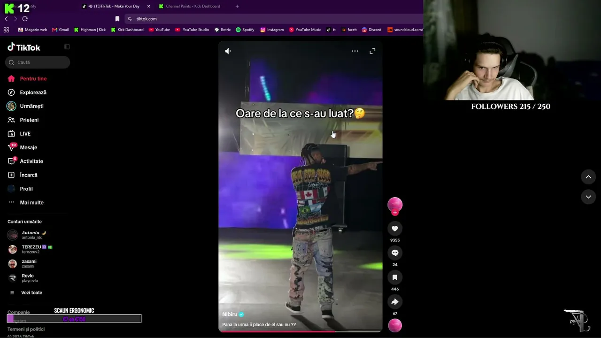Open the spinning sound disc of the video
This screenshot has height=338, width=601.
[x=395, y=325]
